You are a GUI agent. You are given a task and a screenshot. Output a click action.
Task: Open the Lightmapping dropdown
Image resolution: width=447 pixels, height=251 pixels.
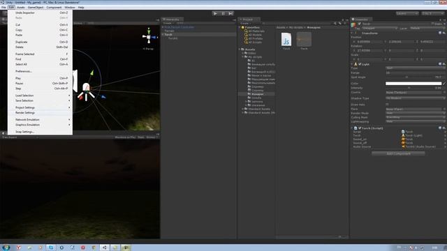pyautogui.click(x=416, y=121)
